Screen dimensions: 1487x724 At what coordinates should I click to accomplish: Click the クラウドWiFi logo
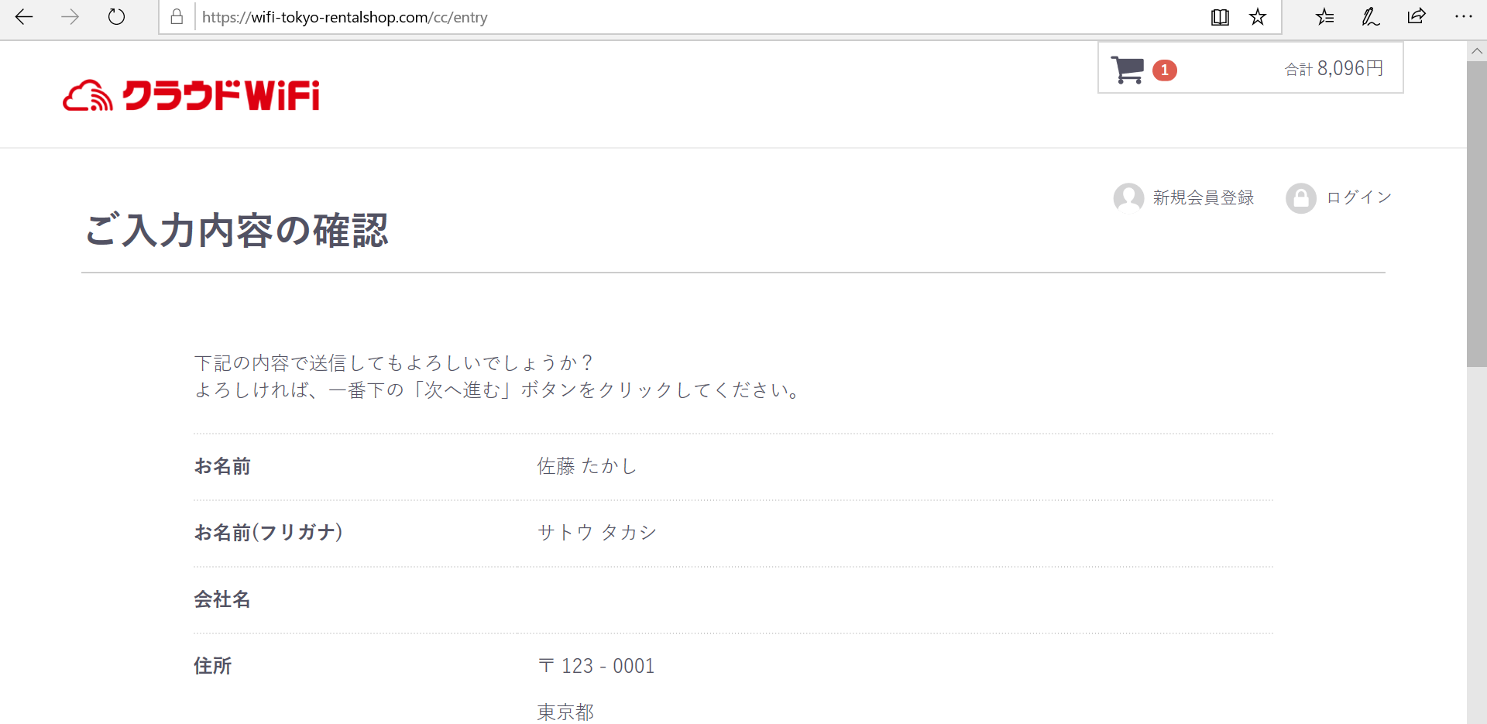tap(191, 96)
